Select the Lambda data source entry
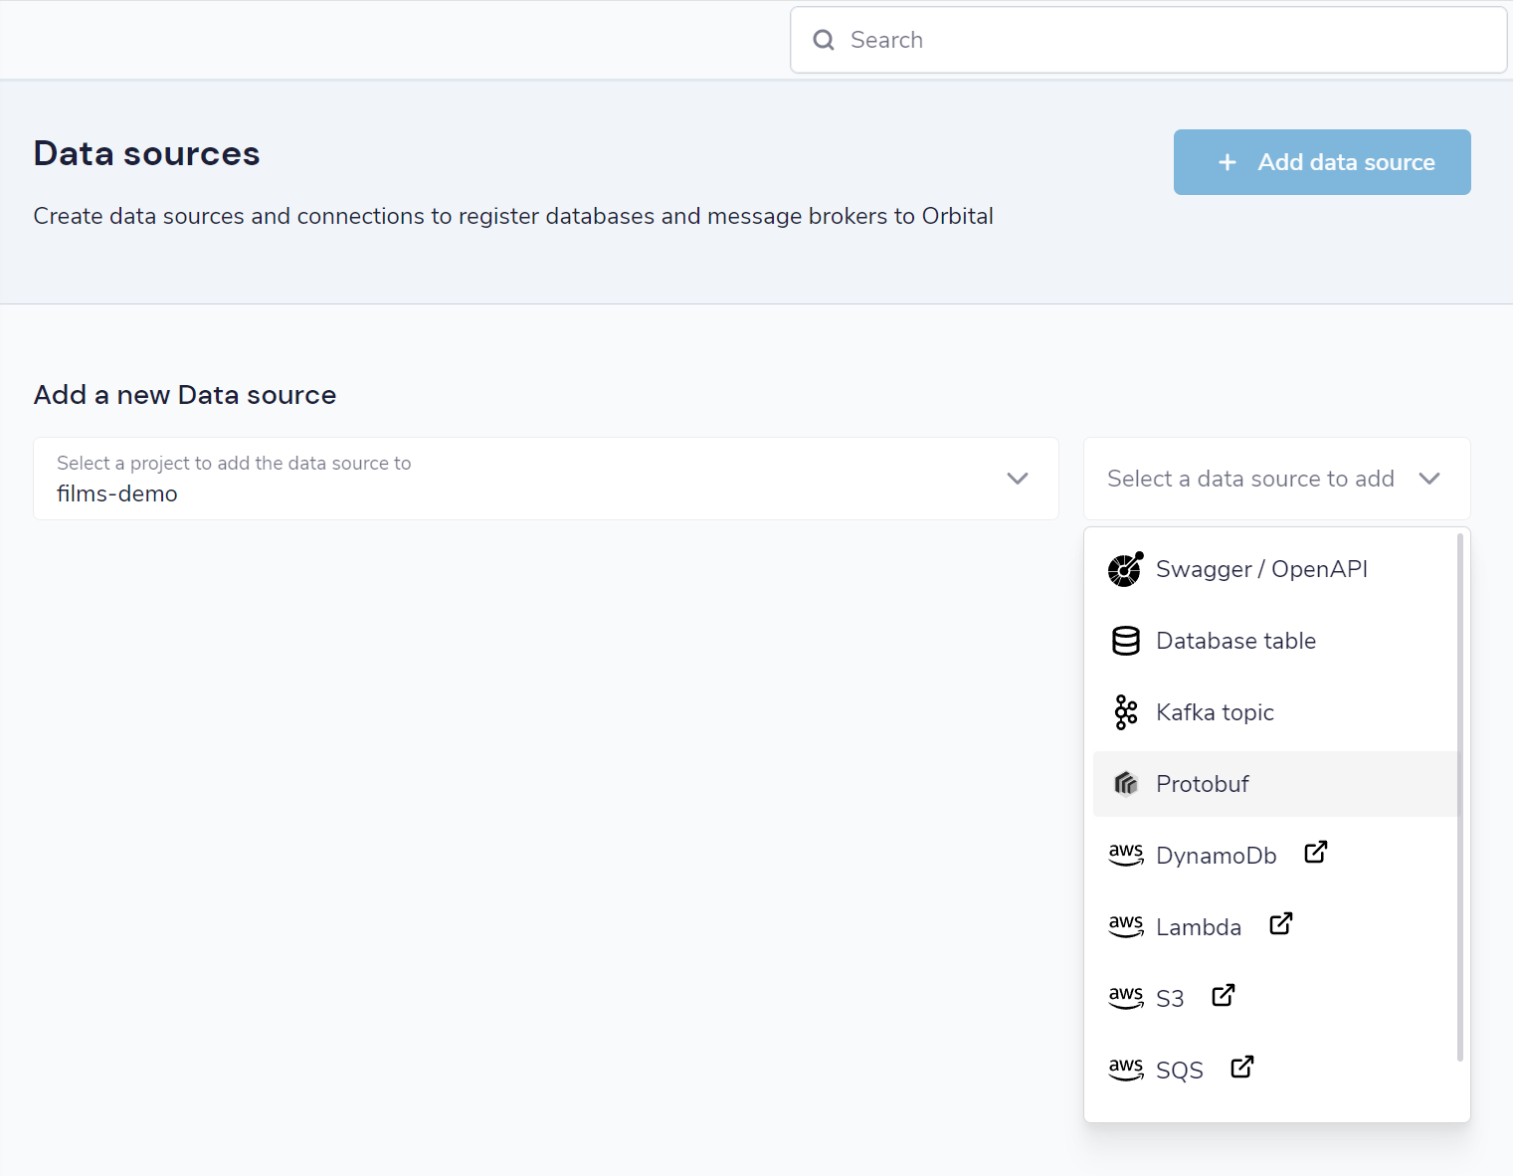The width and height of the screenshot is (1513, 1176). click(1275, 927)
